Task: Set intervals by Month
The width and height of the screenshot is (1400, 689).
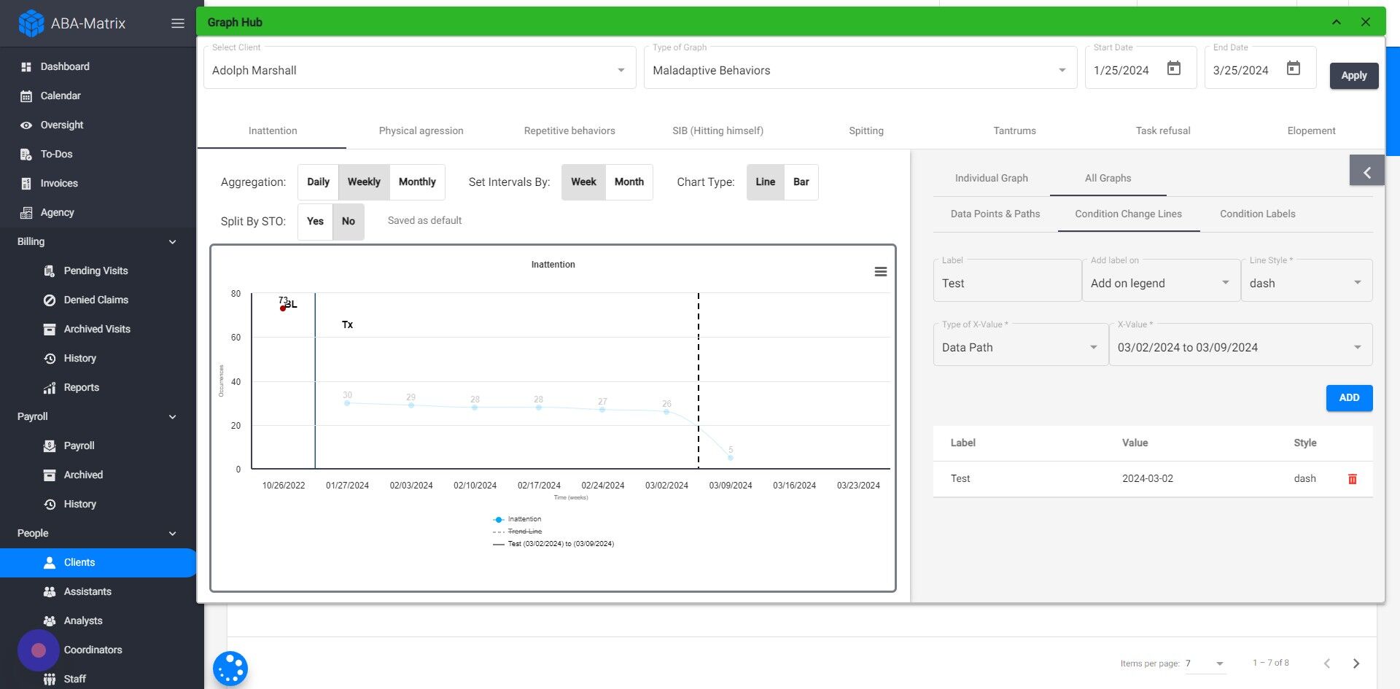Action: click(x=629, y=182)
